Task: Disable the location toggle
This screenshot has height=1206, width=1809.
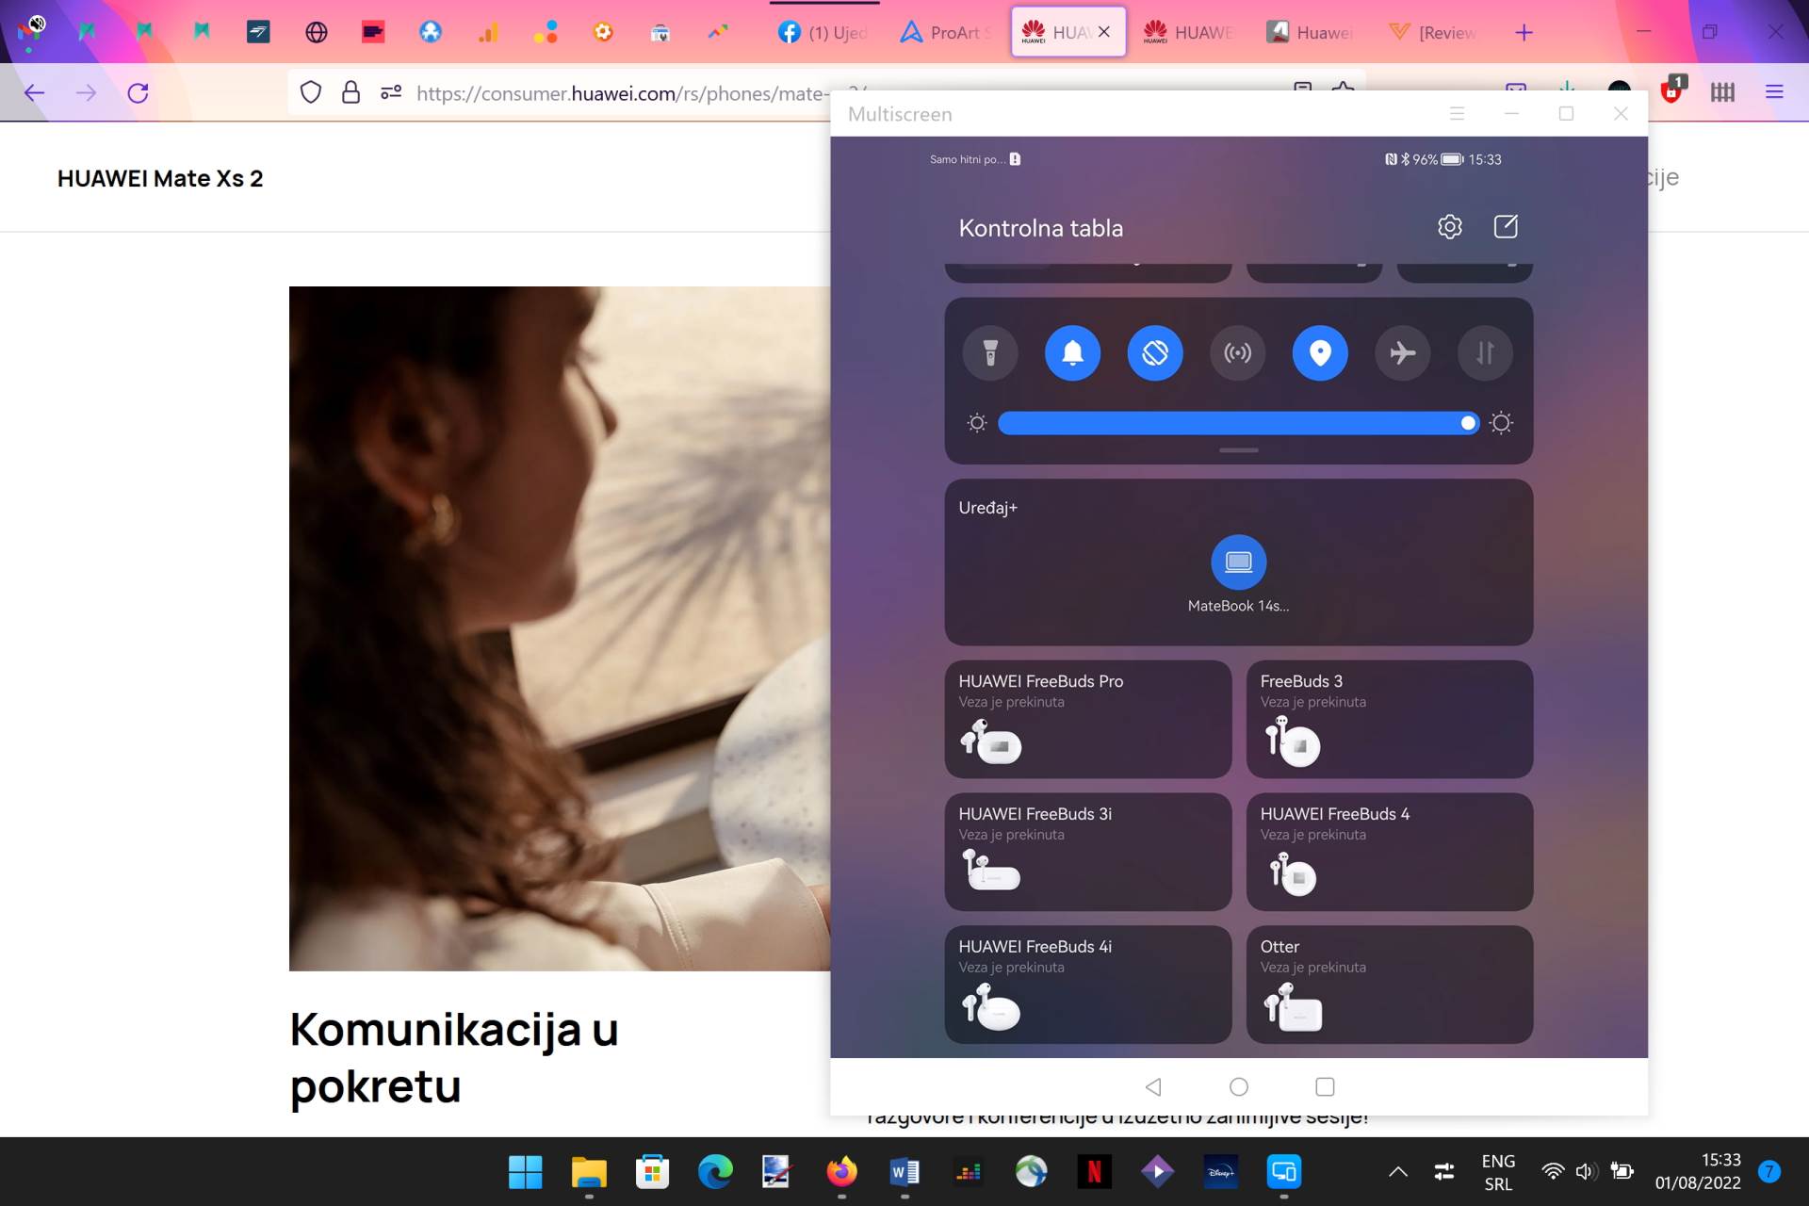Action: point(1320,353)
